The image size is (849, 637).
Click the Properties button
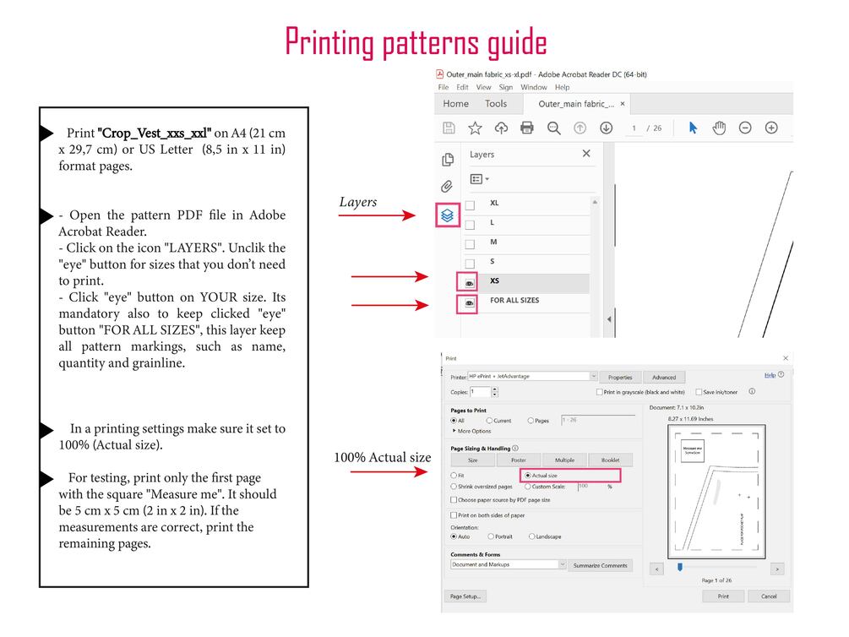click(x=620, y=377)
